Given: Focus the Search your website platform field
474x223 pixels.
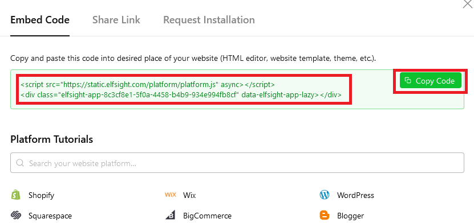Looking at the screenshot, I should [237, 163].
